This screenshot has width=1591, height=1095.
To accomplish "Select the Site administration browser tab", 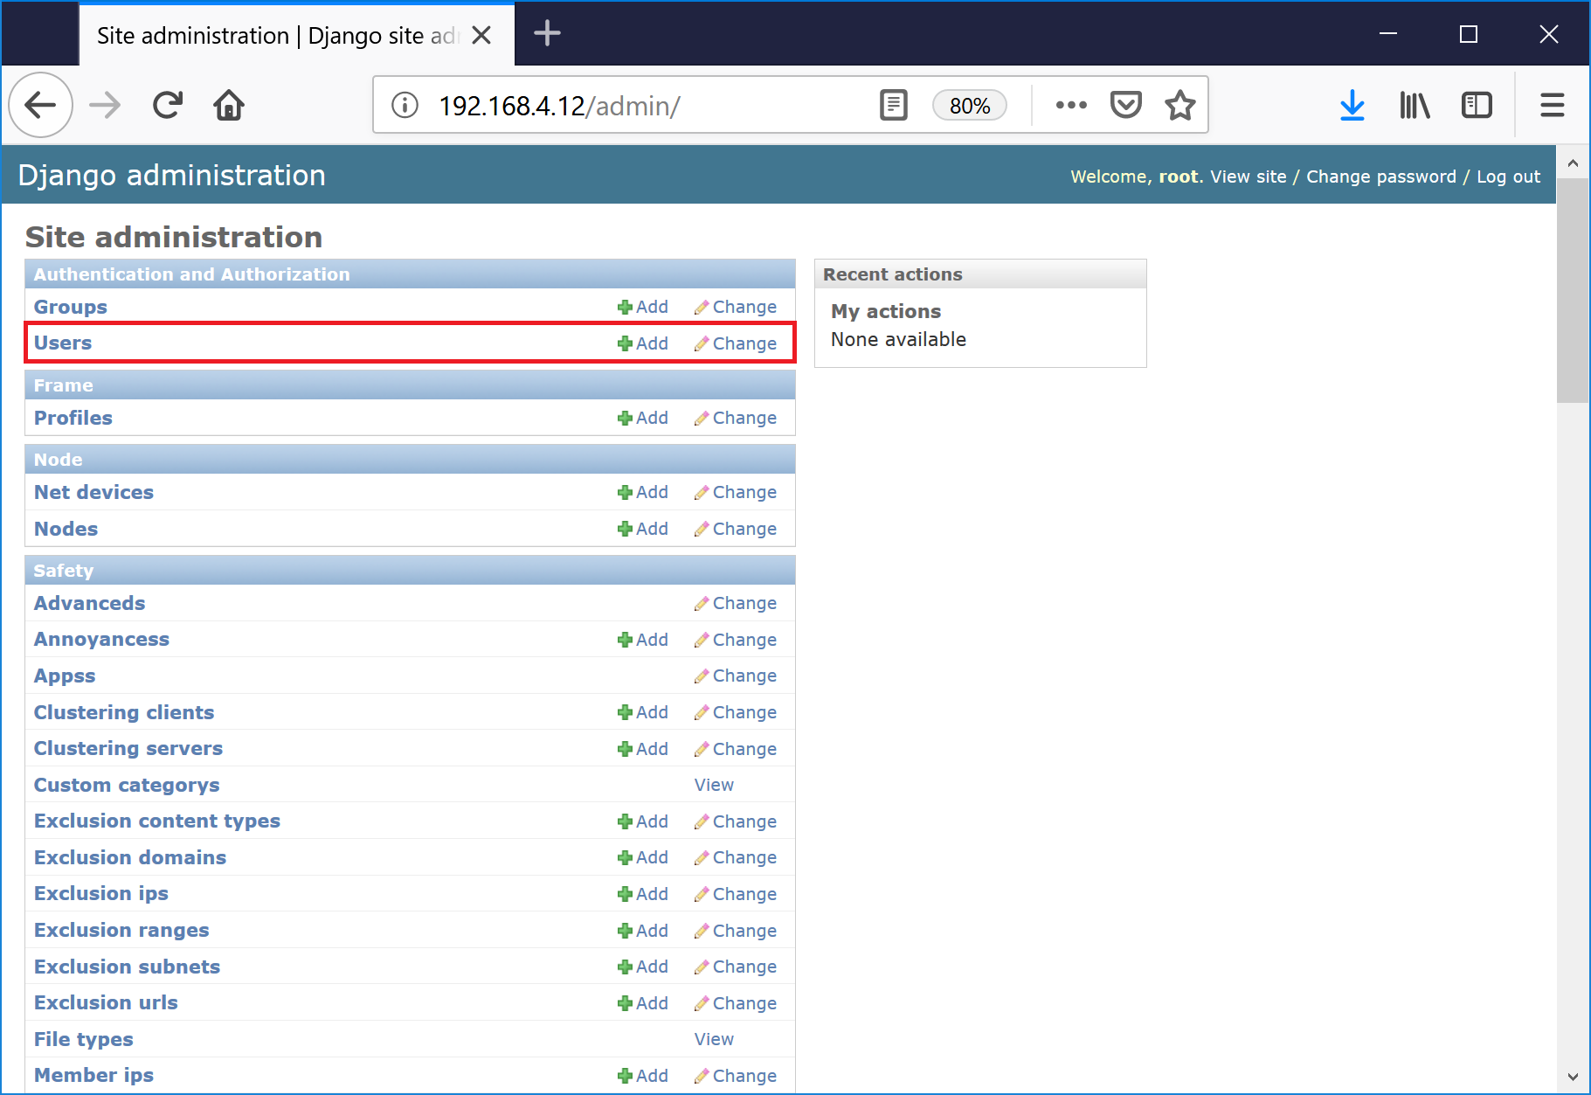I will point(297,35).
